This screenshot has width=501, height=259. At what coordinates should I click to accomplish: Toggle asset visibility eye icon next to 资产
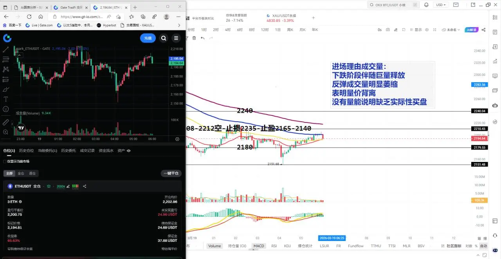(128, 151)
